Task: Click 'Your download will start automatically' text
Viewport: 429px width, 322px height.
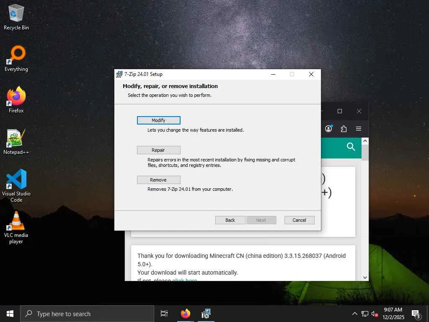Action: click(x=188, y=273)
